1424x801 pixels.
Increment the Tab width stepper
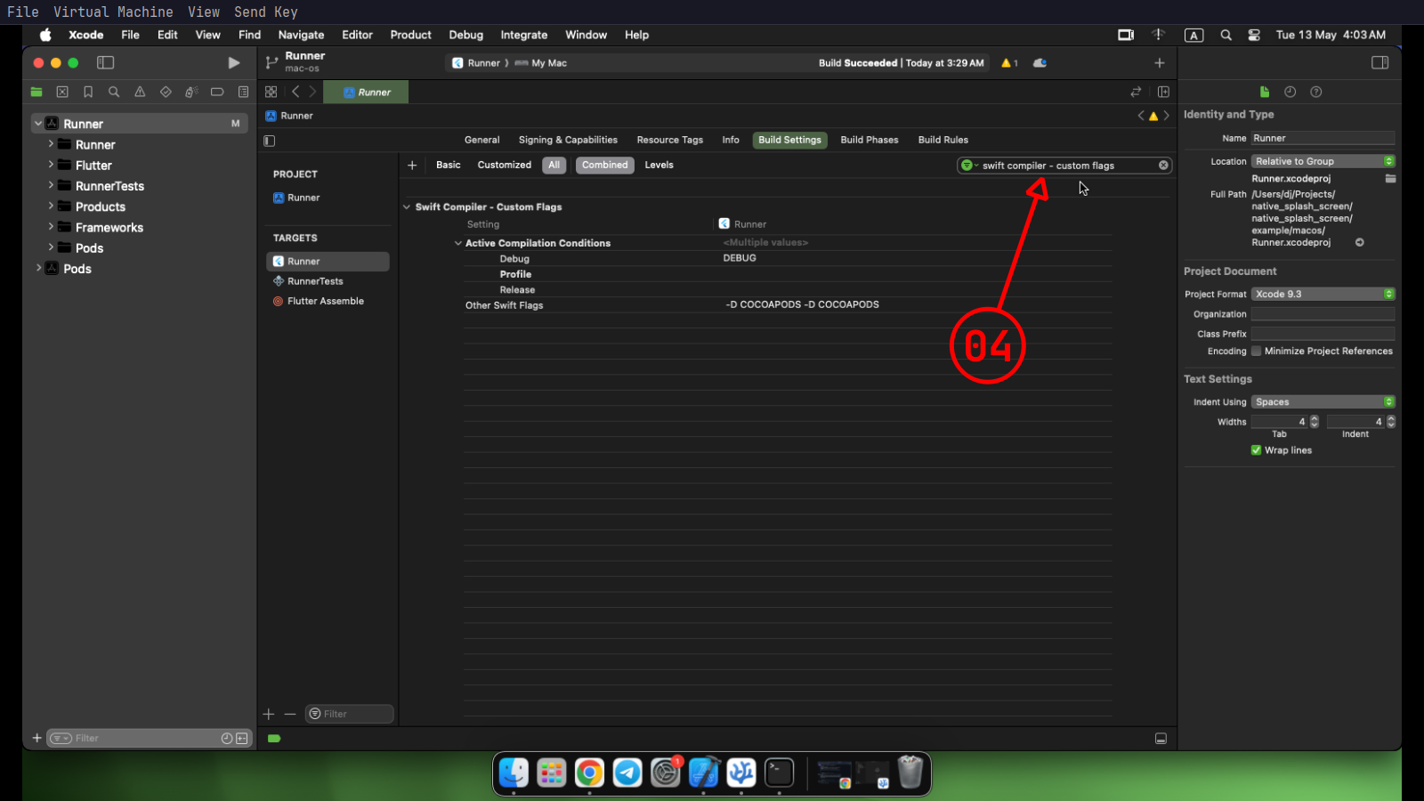pos(1315,418)
